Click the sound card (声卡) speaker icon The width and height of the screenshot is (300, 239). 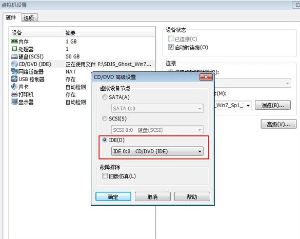[x=14, y=87]
